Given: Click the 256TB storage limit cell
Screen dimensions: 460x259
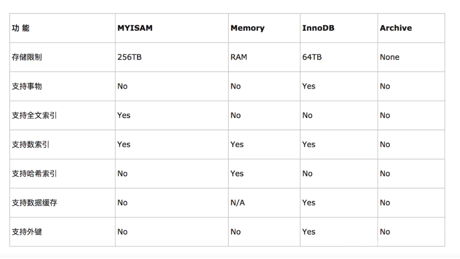Looking at the screenshot, I should [x=130, y=57].
